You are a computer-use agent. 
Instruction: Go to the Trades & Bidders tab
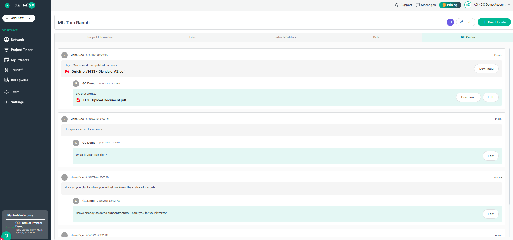(284, 37)
